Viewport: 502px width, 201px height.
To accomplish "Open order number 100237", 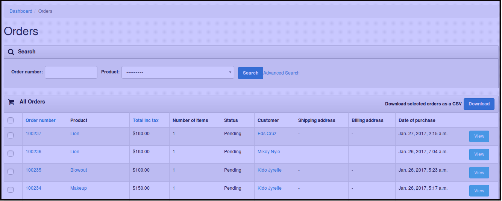I will click(x=33, y=134).
